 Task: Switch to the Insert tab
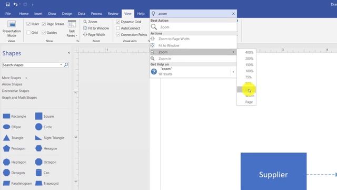click(38, 14)
